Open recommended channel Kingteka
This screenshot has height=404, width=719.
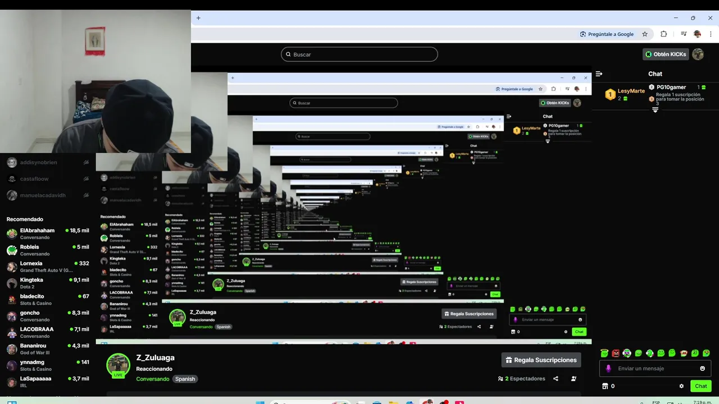click(48, 283)
